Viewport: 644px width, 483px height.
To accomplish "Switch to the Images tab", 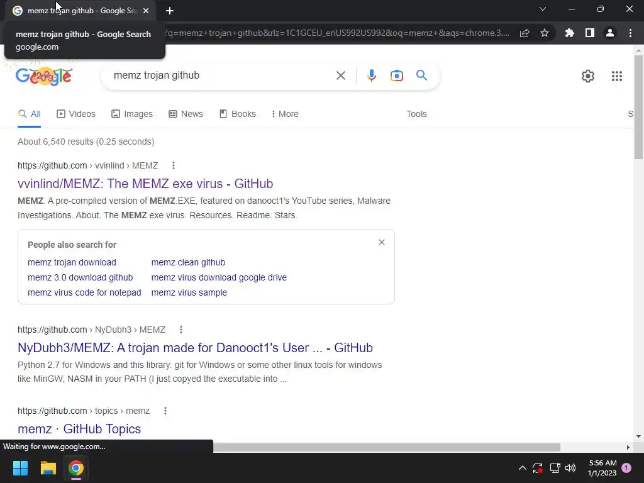I will pos(132,114).
